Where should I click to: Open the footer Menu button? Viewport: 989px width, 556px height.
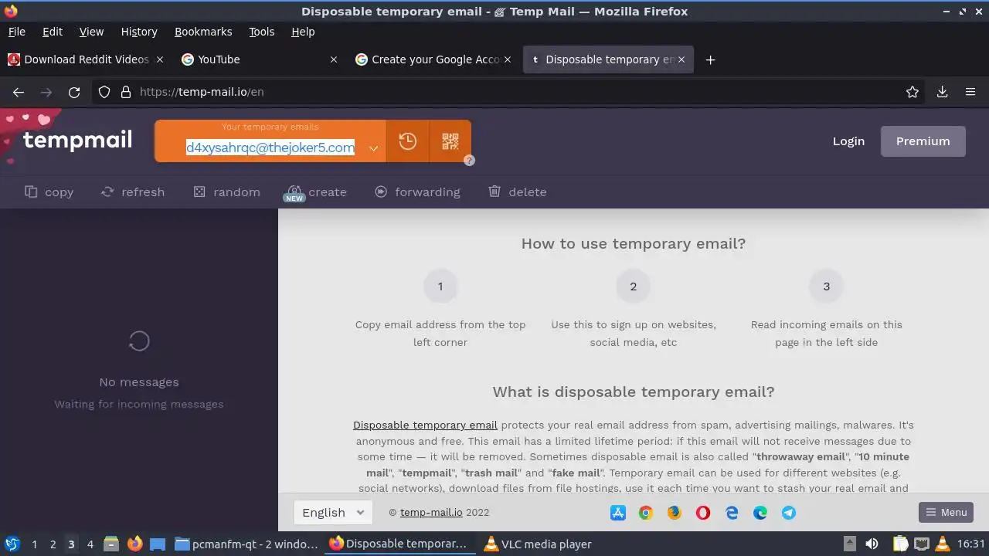coord(946,512)
